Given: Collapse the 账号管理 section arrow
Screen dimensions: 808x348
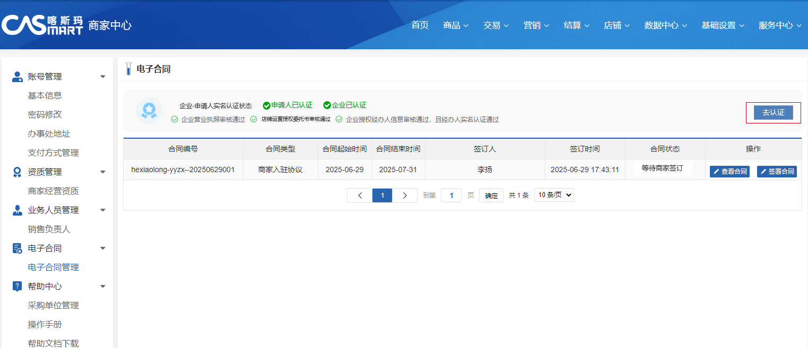Looking at the screenshot, I should [x=103, y=77].
